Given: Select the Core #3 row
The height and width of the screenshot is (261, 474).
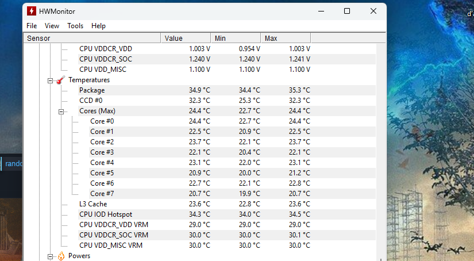Looking at the screenshot, I should pos(232,152).
